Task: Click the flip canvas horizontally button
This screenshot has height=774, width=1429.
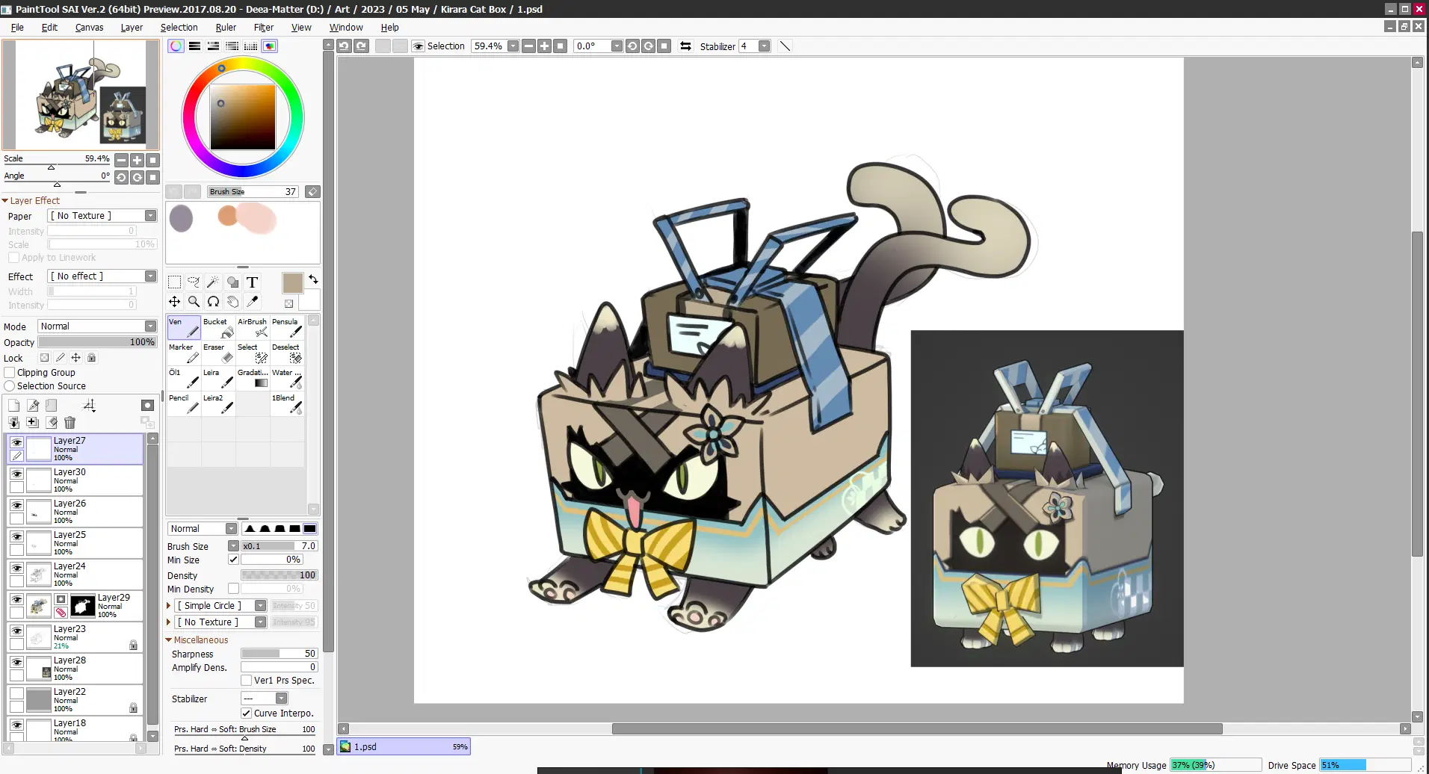Action: point(685,46)
